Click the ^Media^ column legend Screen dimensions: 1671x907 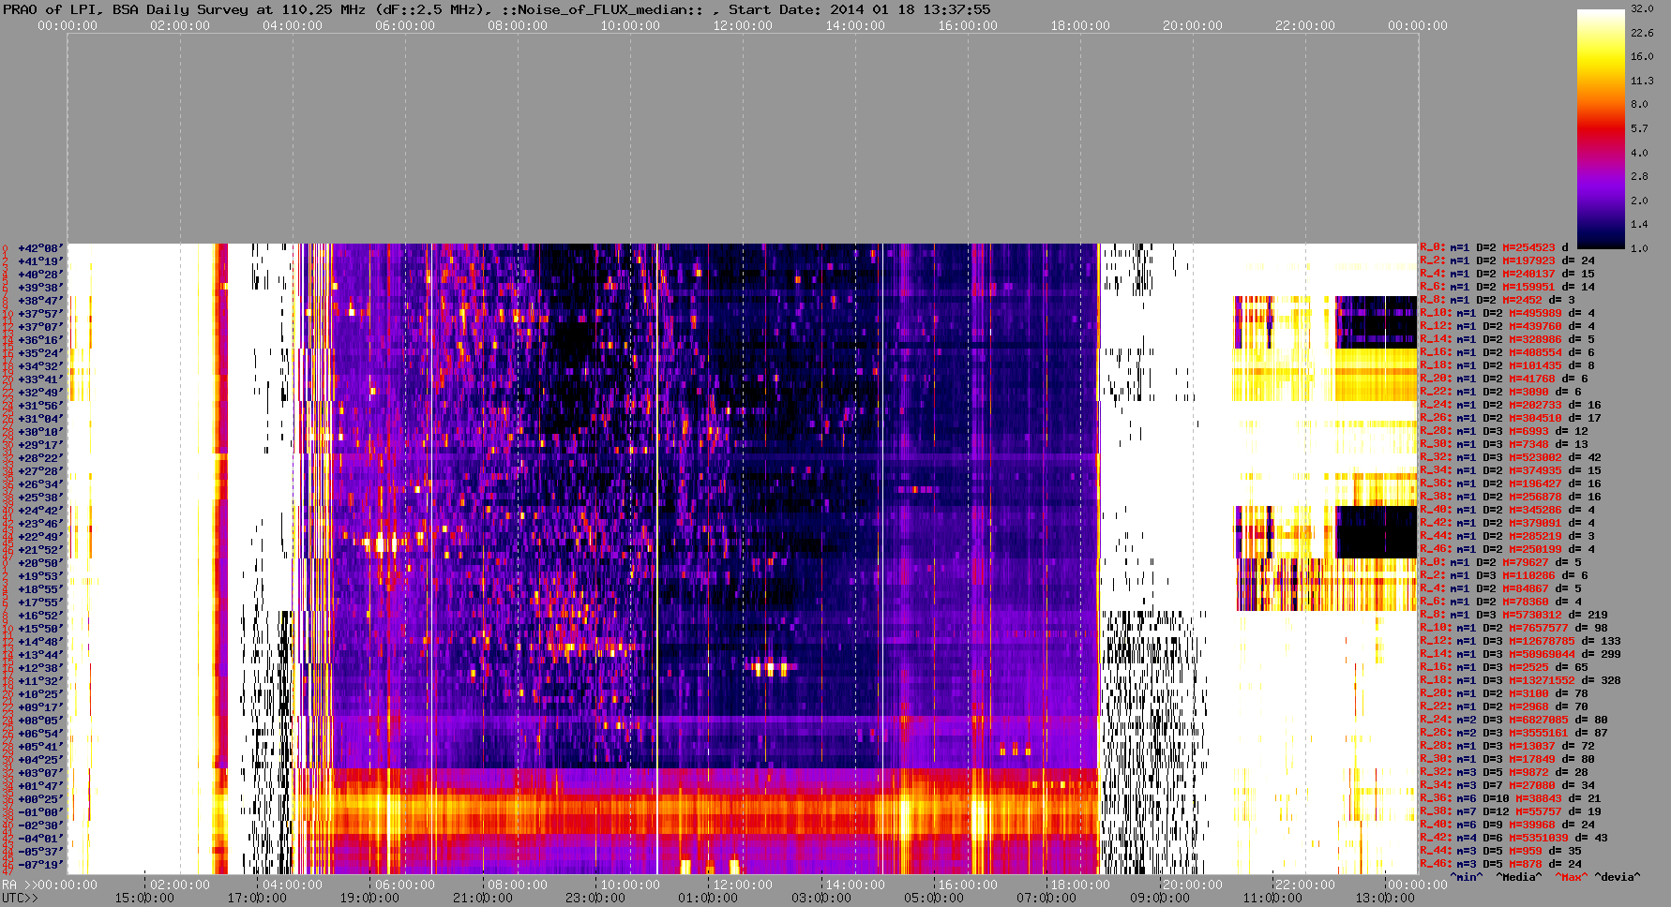(1518, 878)
